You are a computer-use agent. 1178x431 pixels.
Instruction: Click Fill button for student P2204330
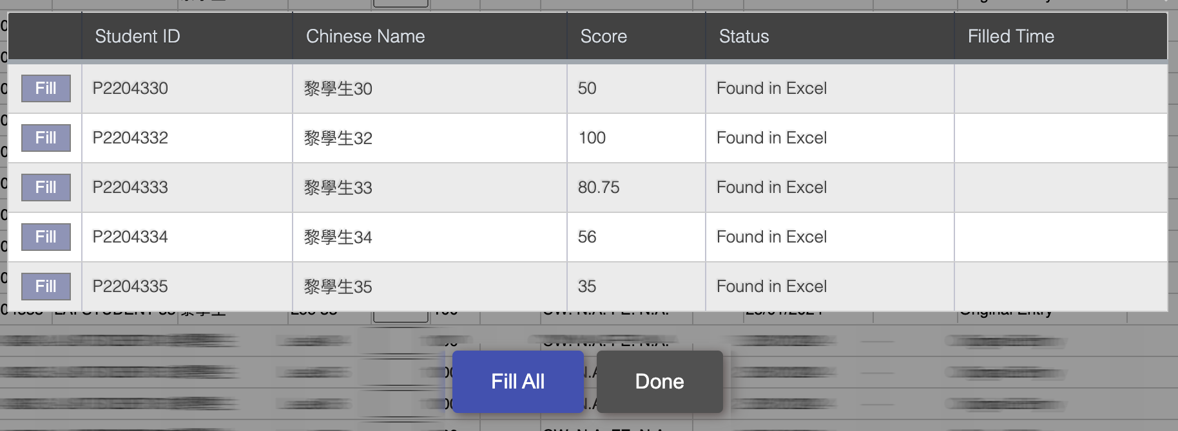coord(46,88)
